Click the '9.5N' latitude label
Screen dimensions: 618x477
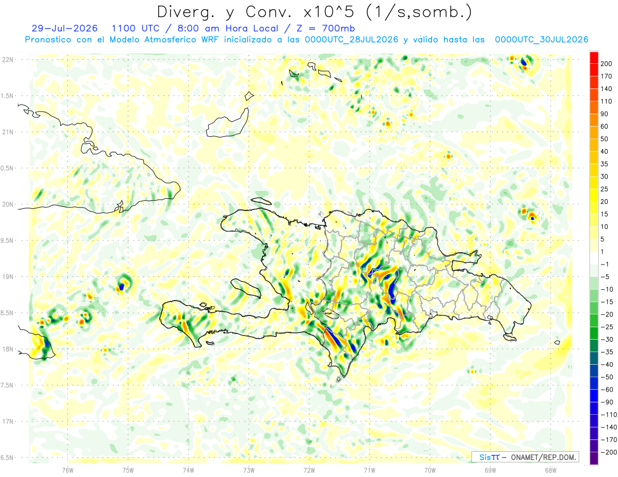coord(8,240)
